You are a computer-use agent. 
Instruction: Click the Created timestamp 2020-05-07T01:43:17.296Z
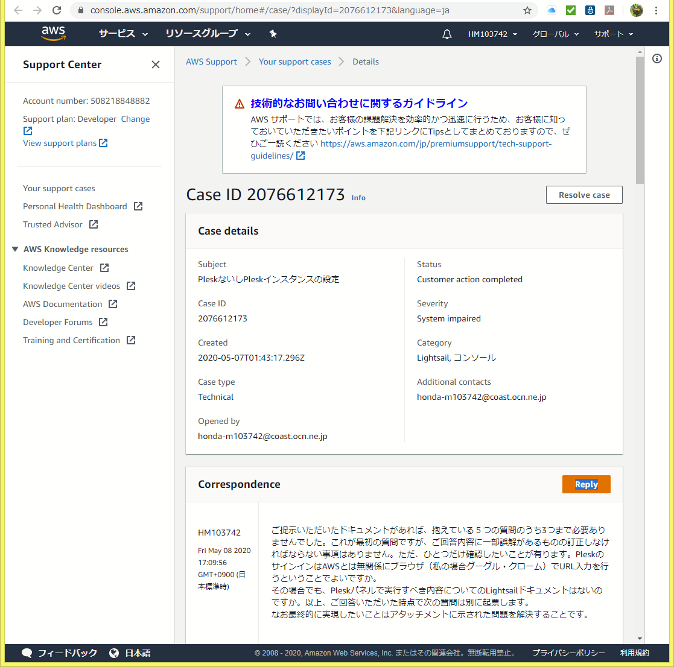(x=251, y=358)
